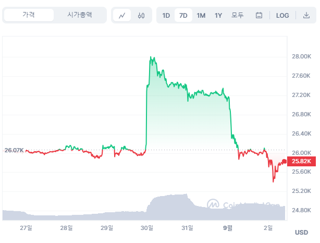Choose 1Y time range
320x243 pixels.
tap(218, 15)
